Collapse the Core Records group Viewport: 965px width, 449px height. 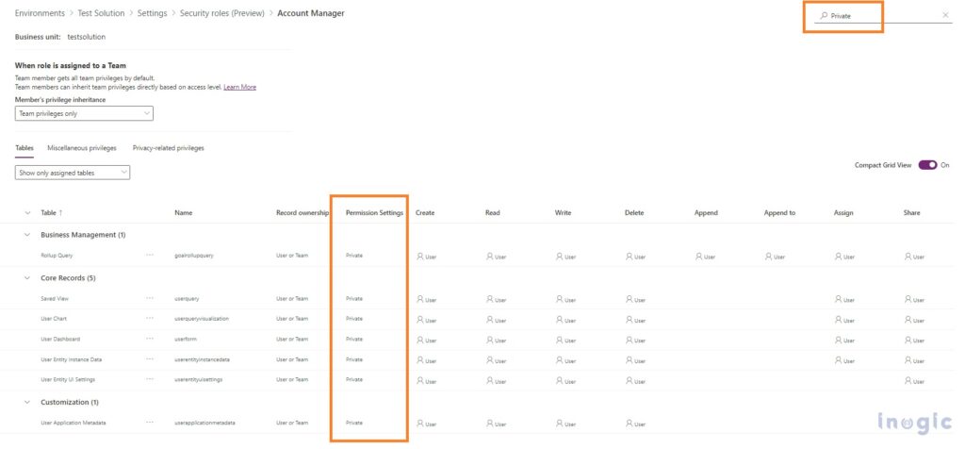pos(27,278)
